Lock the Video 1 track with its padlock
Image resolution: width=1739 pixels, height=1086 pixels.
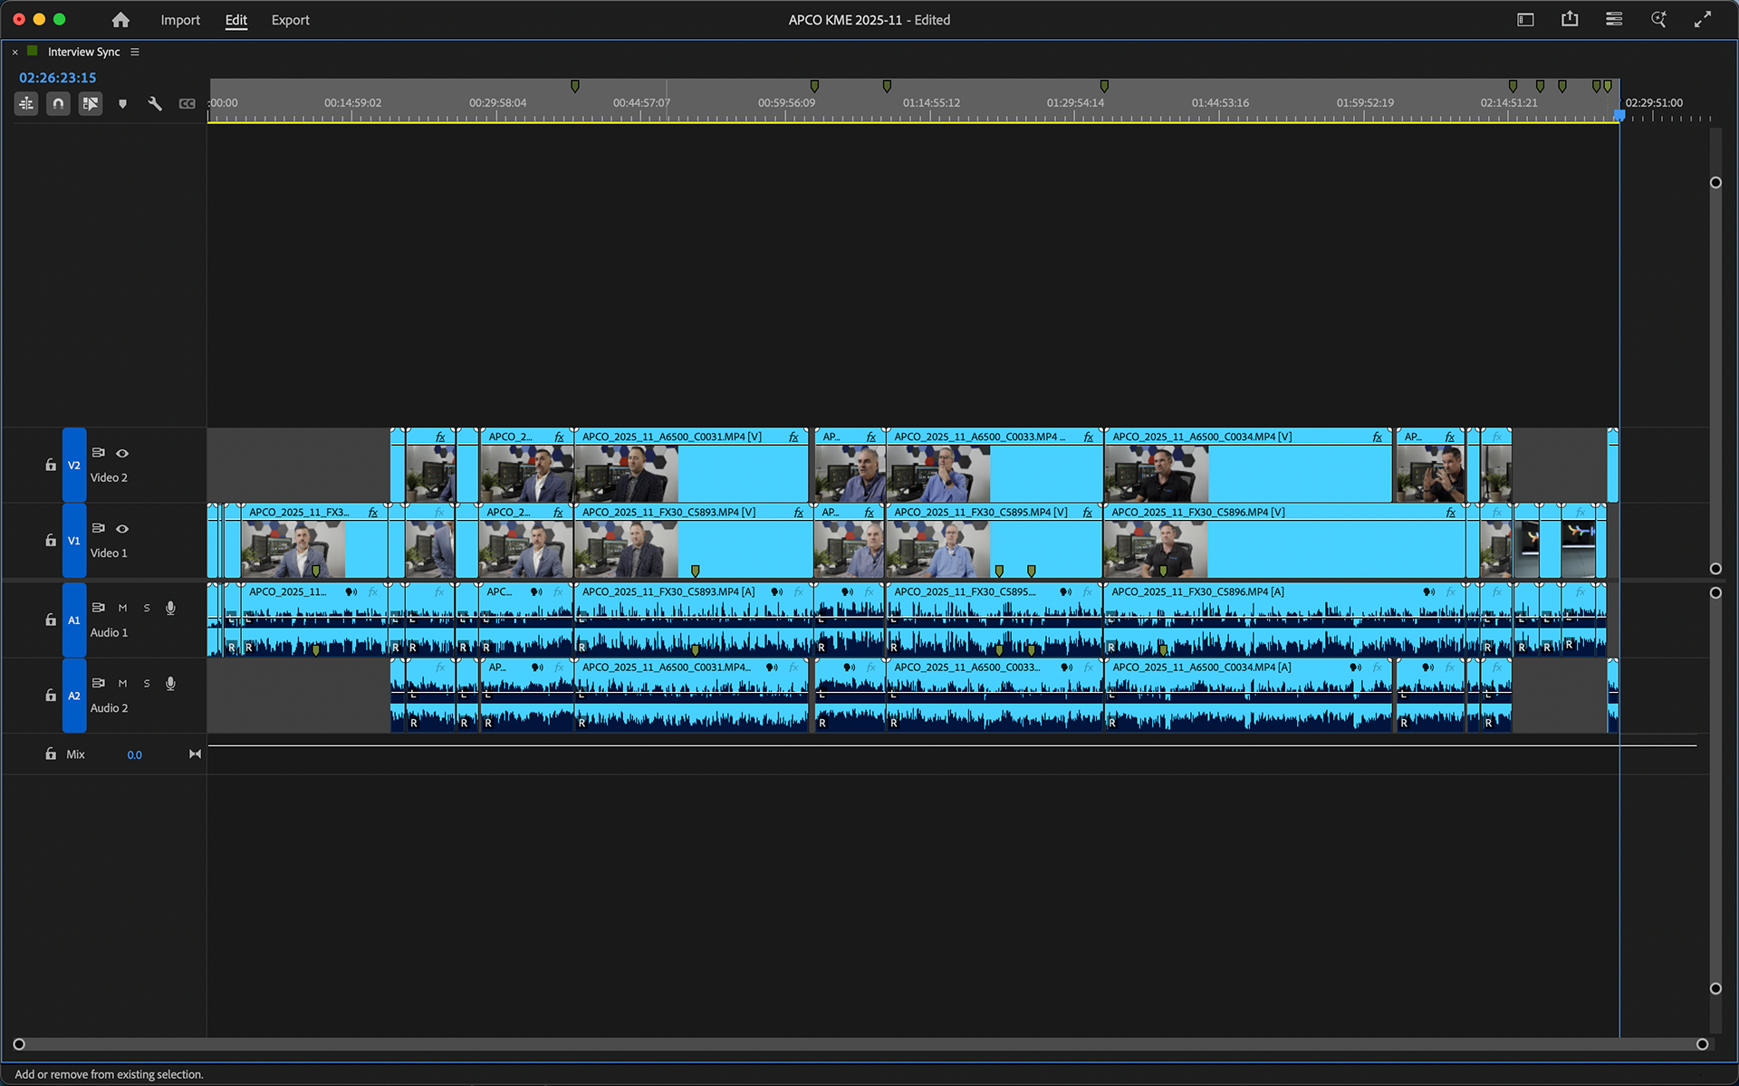coord(51,540)
